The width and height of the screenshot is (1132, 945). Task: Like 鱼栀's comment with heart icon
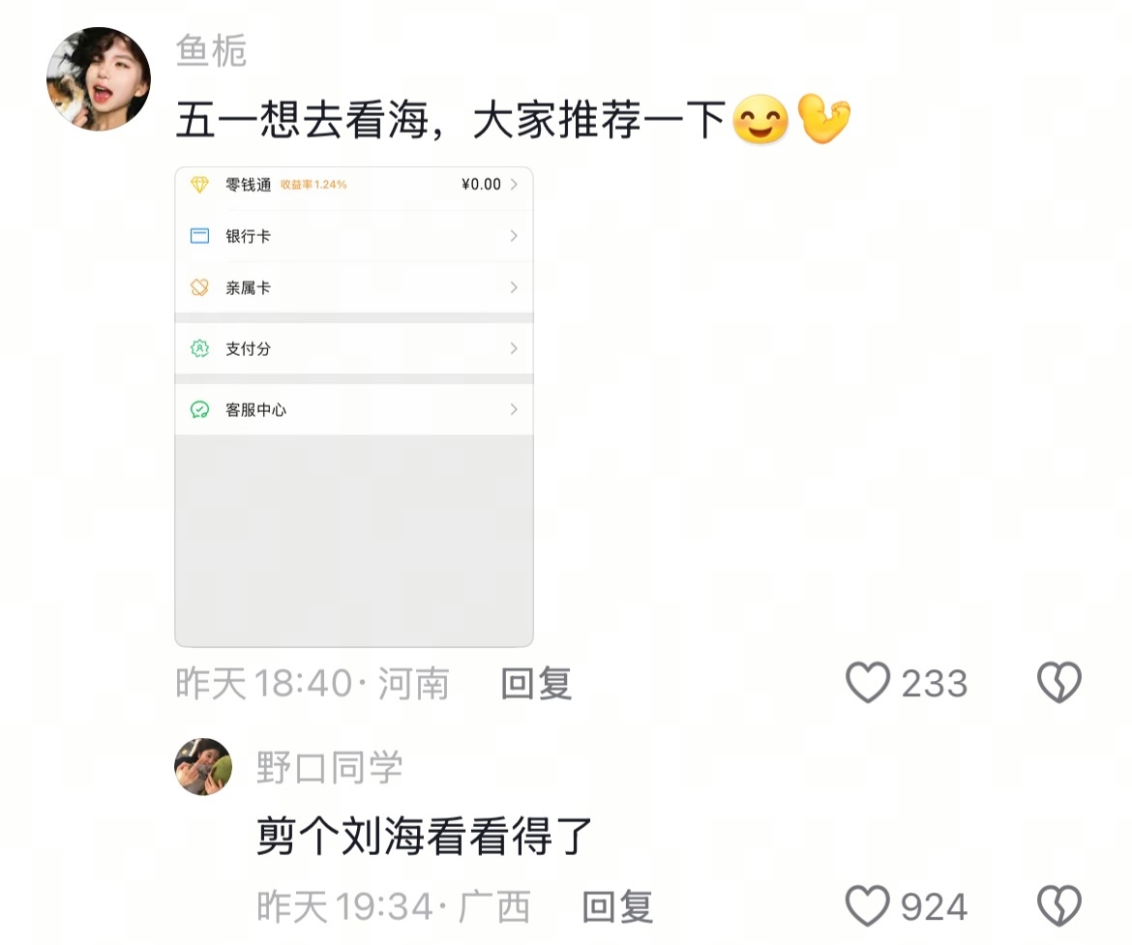click(x=868, y=682)
